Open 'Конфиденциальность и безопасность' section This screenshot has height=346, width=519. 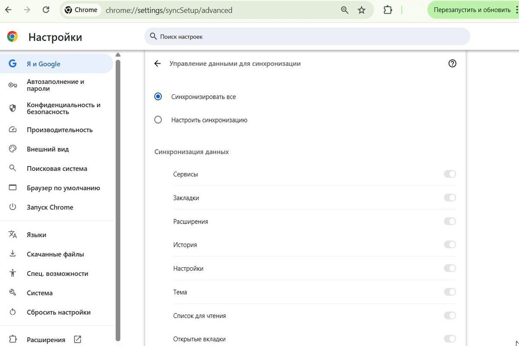click(x=63, y=108)
